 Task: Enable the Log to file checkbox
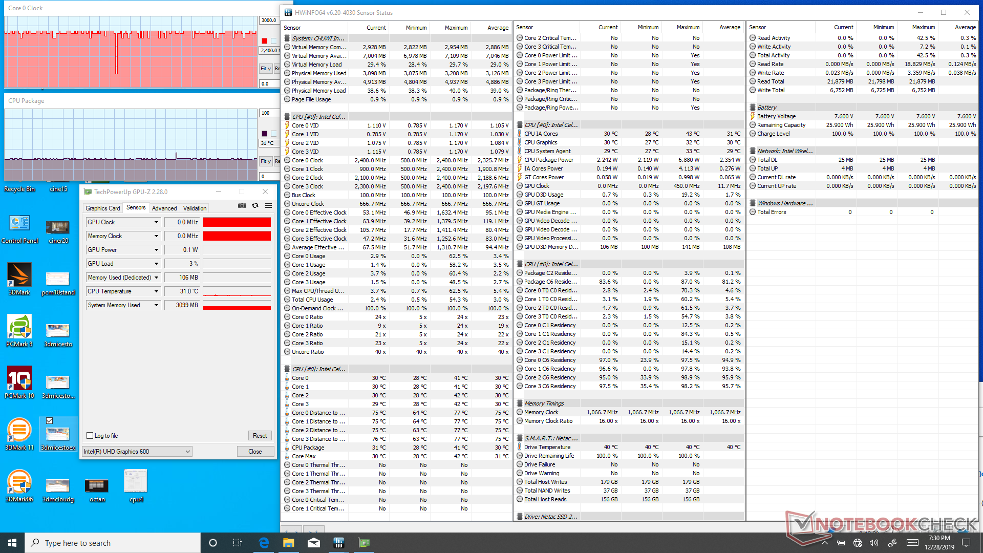coord(90,436)
